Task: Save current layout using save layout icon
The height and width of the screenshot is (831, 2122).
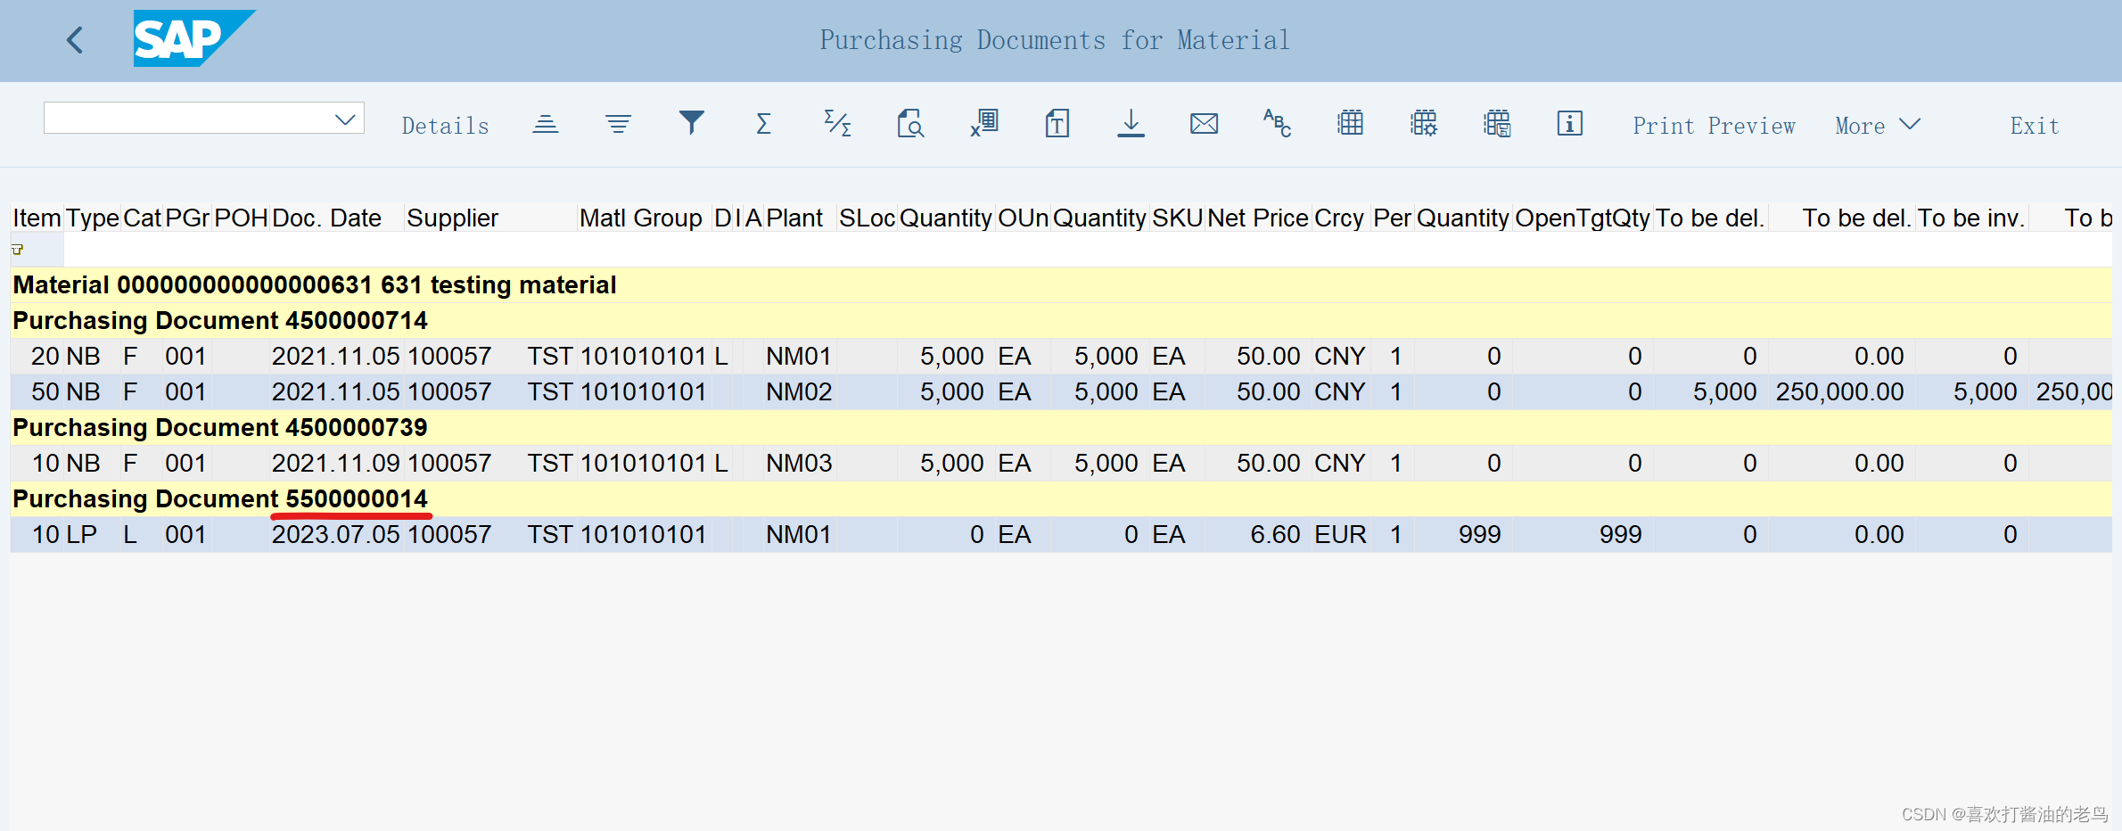Action: click(x=1497, y=124)
